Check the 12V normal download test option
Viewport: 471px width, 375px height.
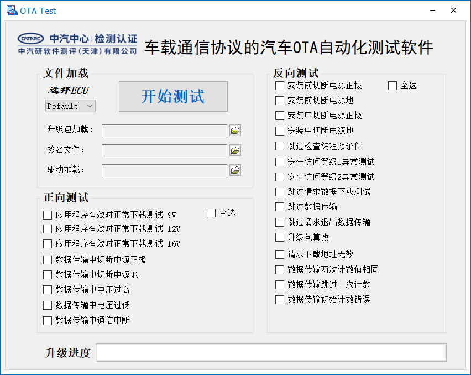click(47, 228)
